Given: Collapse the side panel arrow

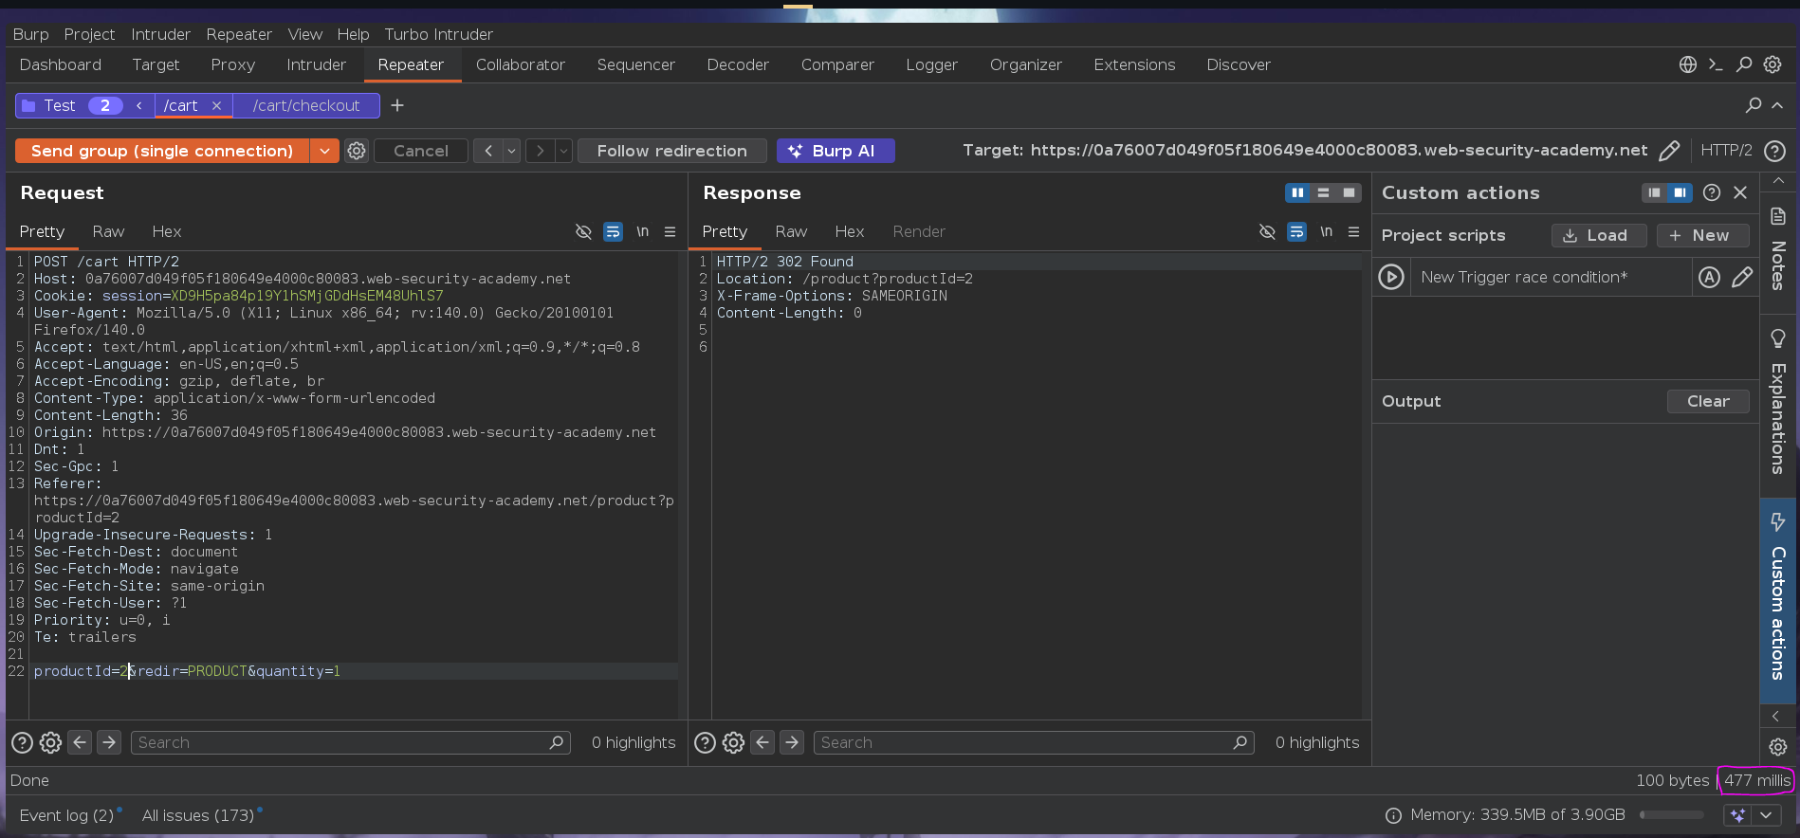Looking at the screenshot, I should (x=1777, y=716).
